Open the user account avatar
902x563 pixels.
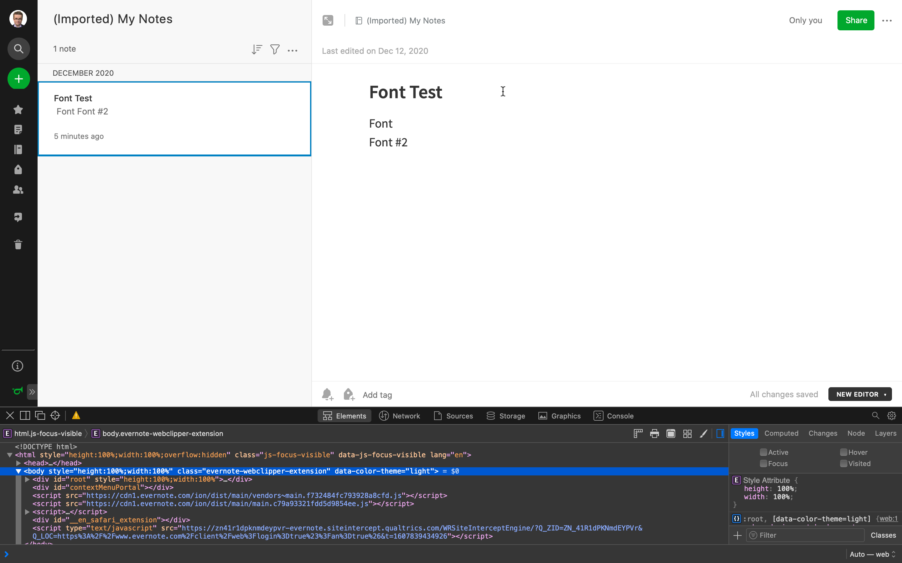(18, 19)
